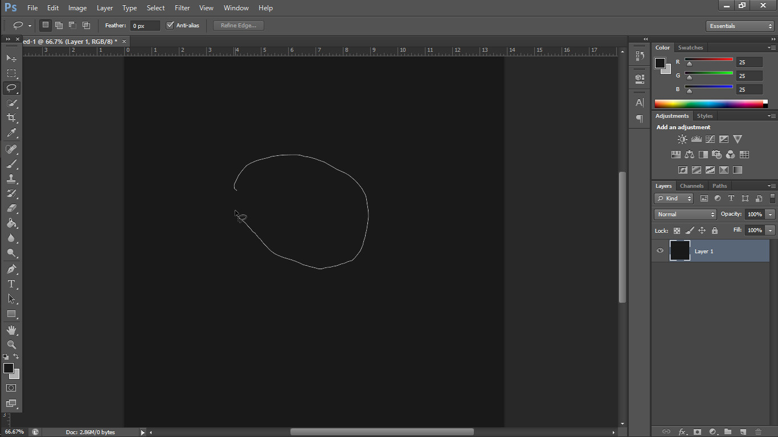This screenshot has width=778, height=437.
Task: Open the Opacity slider dropdown arrow
Action: pyautogui.click(x=770, y=215)
